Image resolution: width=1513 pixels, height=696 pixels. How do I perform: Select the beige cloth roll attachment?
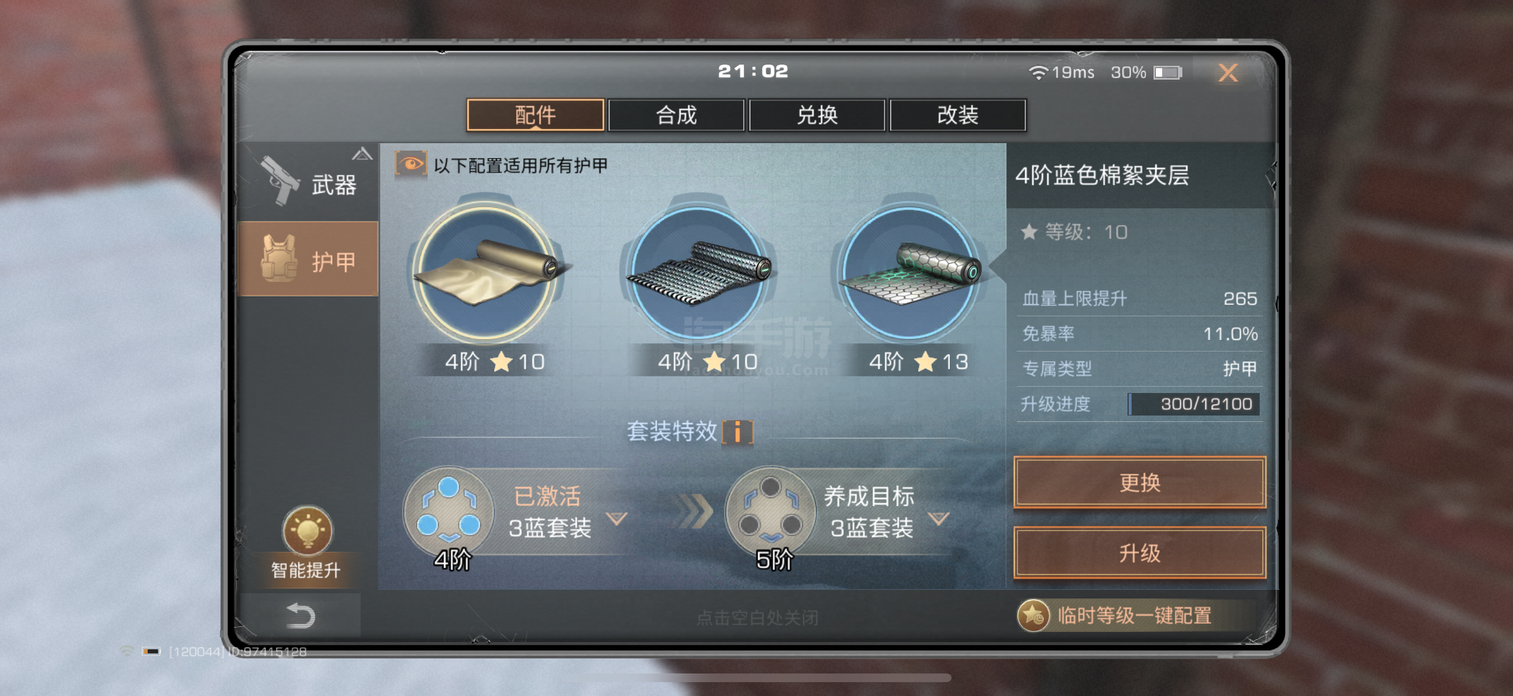(486, 271)
